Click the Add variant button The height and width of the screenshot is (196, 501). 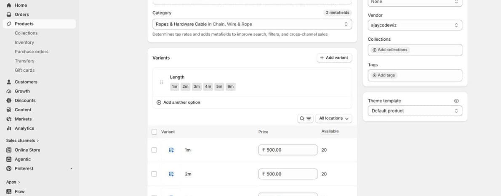pos(334,57)
